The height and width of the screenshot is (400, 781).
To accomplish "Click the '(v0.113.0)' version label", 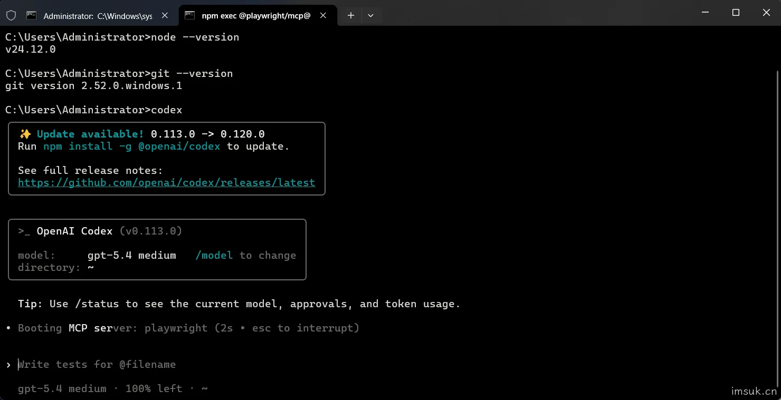I will coord(151,231).
